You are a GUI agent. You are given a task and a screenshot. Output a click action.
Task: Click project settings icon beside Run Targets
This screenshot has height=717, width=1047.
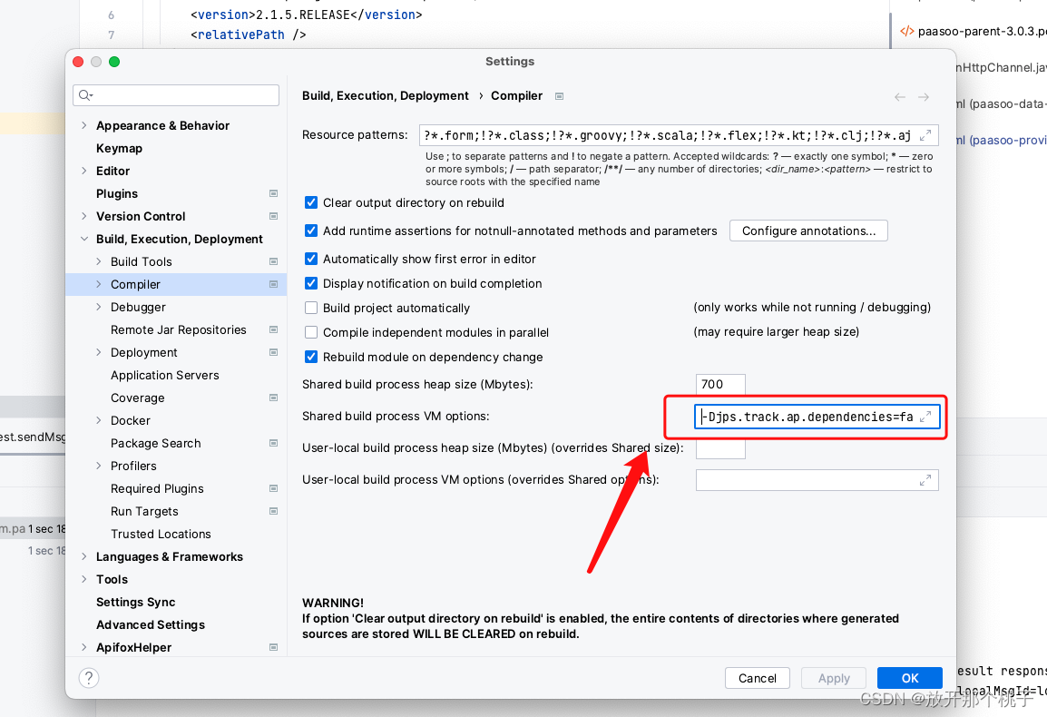click(273, 512)
